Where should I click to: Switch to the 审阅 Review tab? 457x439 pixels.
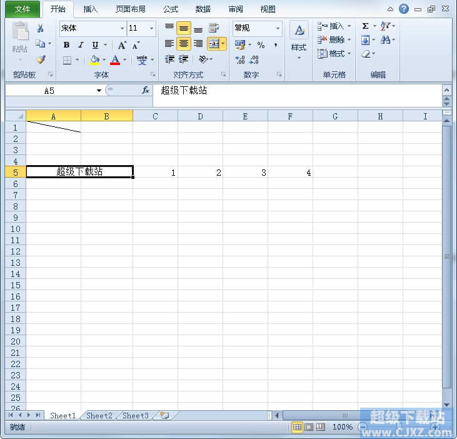coord(236,9)
